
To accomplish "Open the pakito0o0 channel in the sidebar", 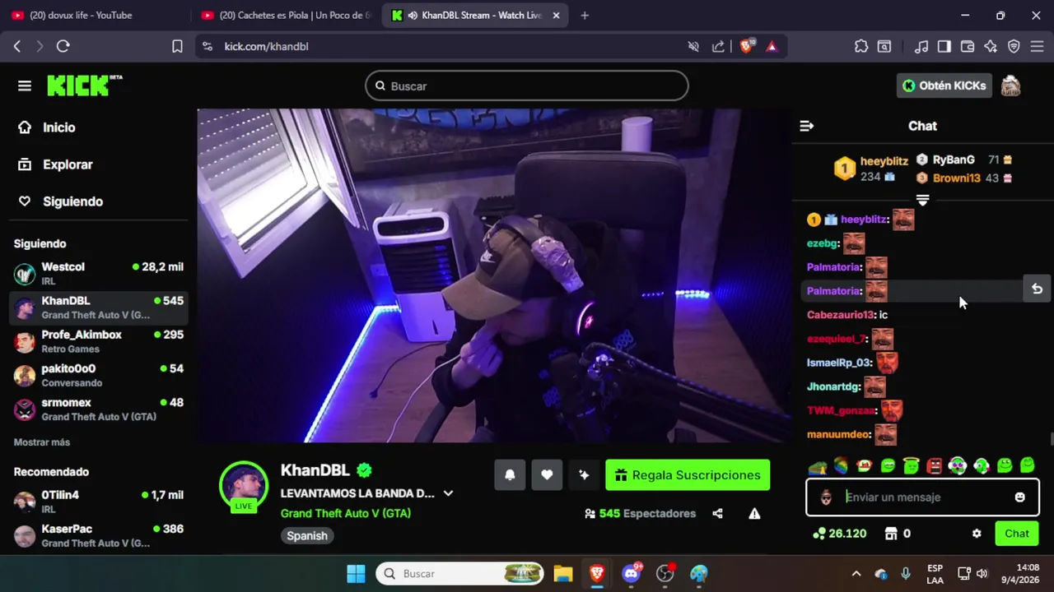I will tap(99, 375).
